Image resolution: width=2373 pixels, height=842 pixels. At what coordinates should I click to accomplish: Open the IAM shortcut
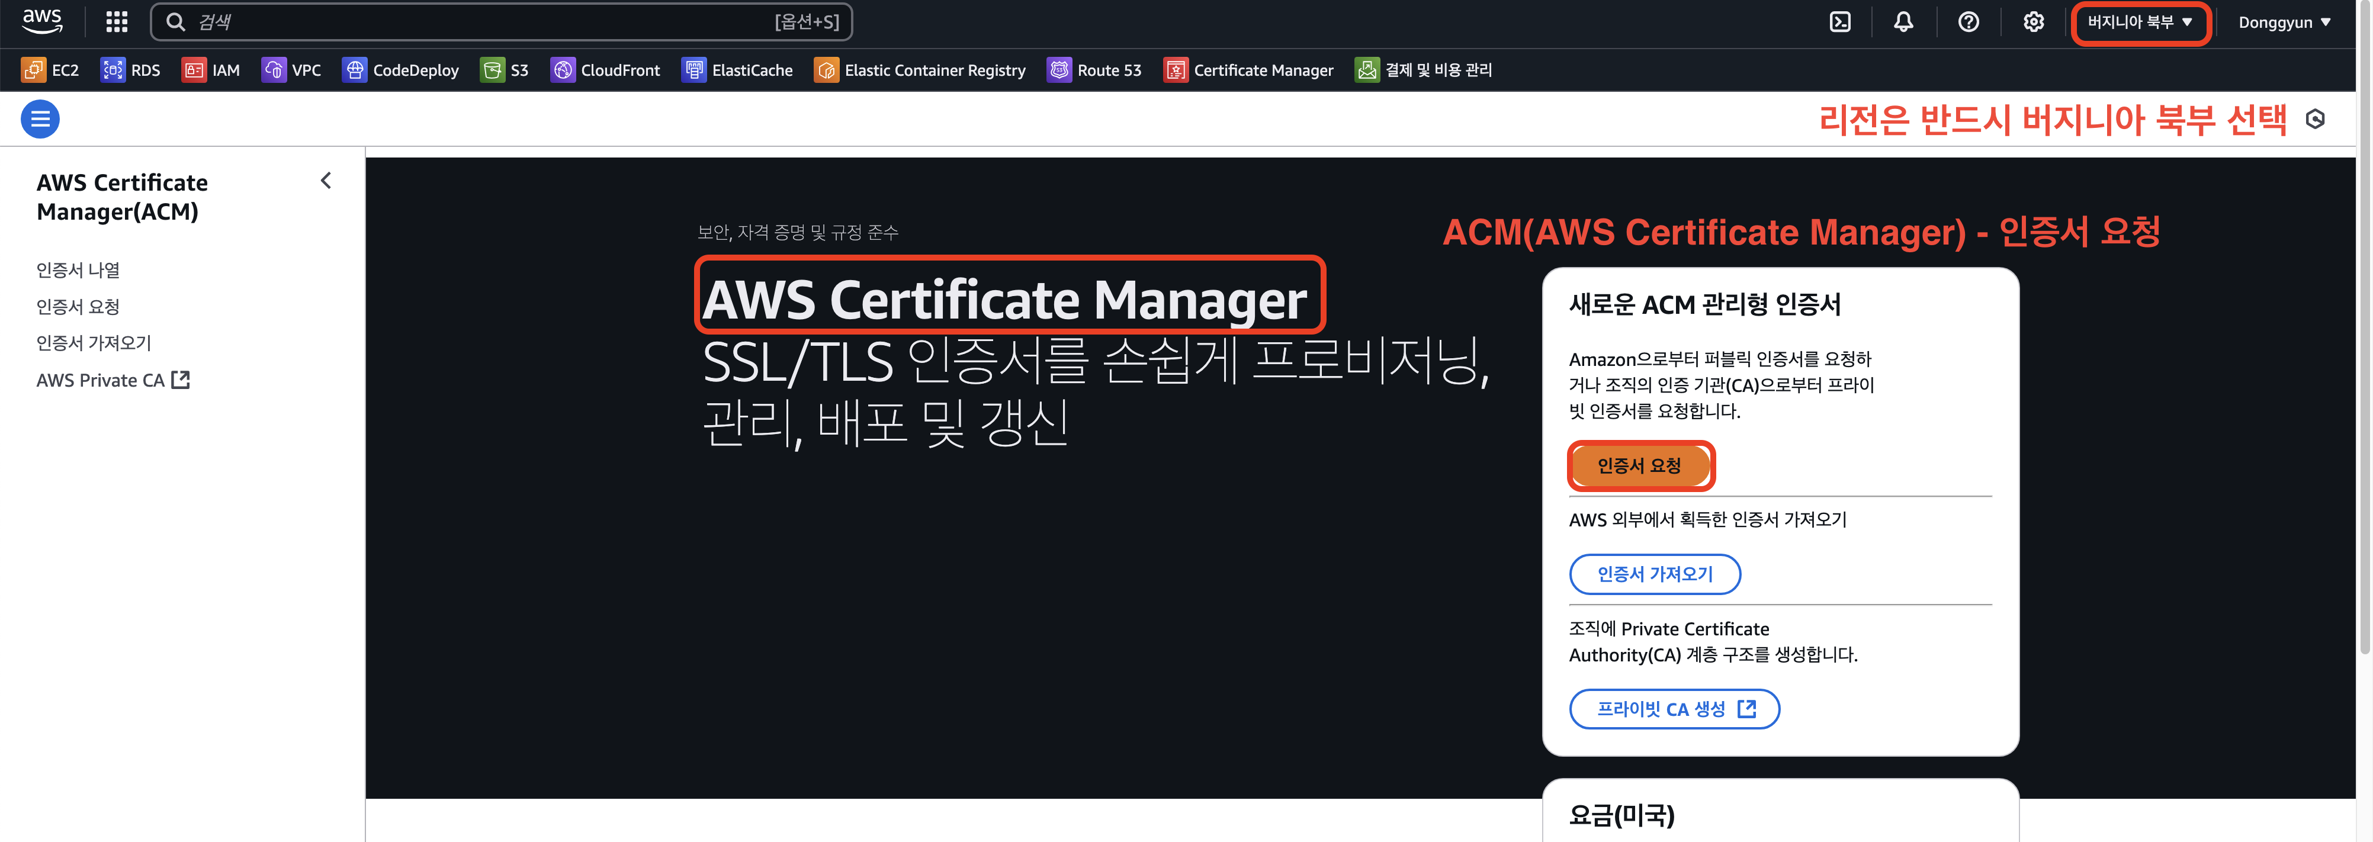[210, 70]
